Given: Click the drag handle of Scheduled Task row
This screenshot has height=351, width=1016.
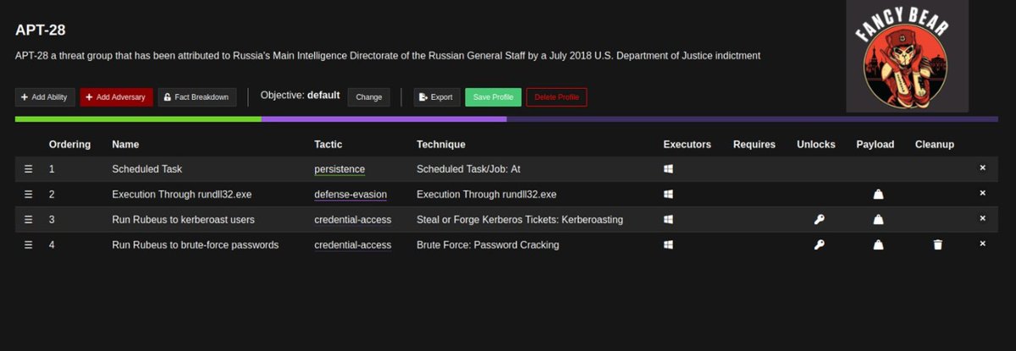Looking at the screenshot, I should coord(28,169).
